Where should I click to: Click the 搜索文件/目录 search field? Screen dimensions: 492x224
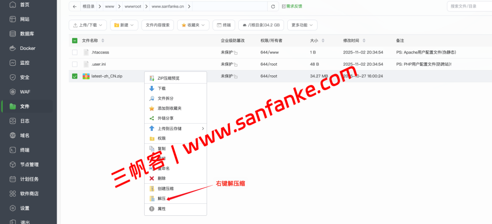coord(469,6)
